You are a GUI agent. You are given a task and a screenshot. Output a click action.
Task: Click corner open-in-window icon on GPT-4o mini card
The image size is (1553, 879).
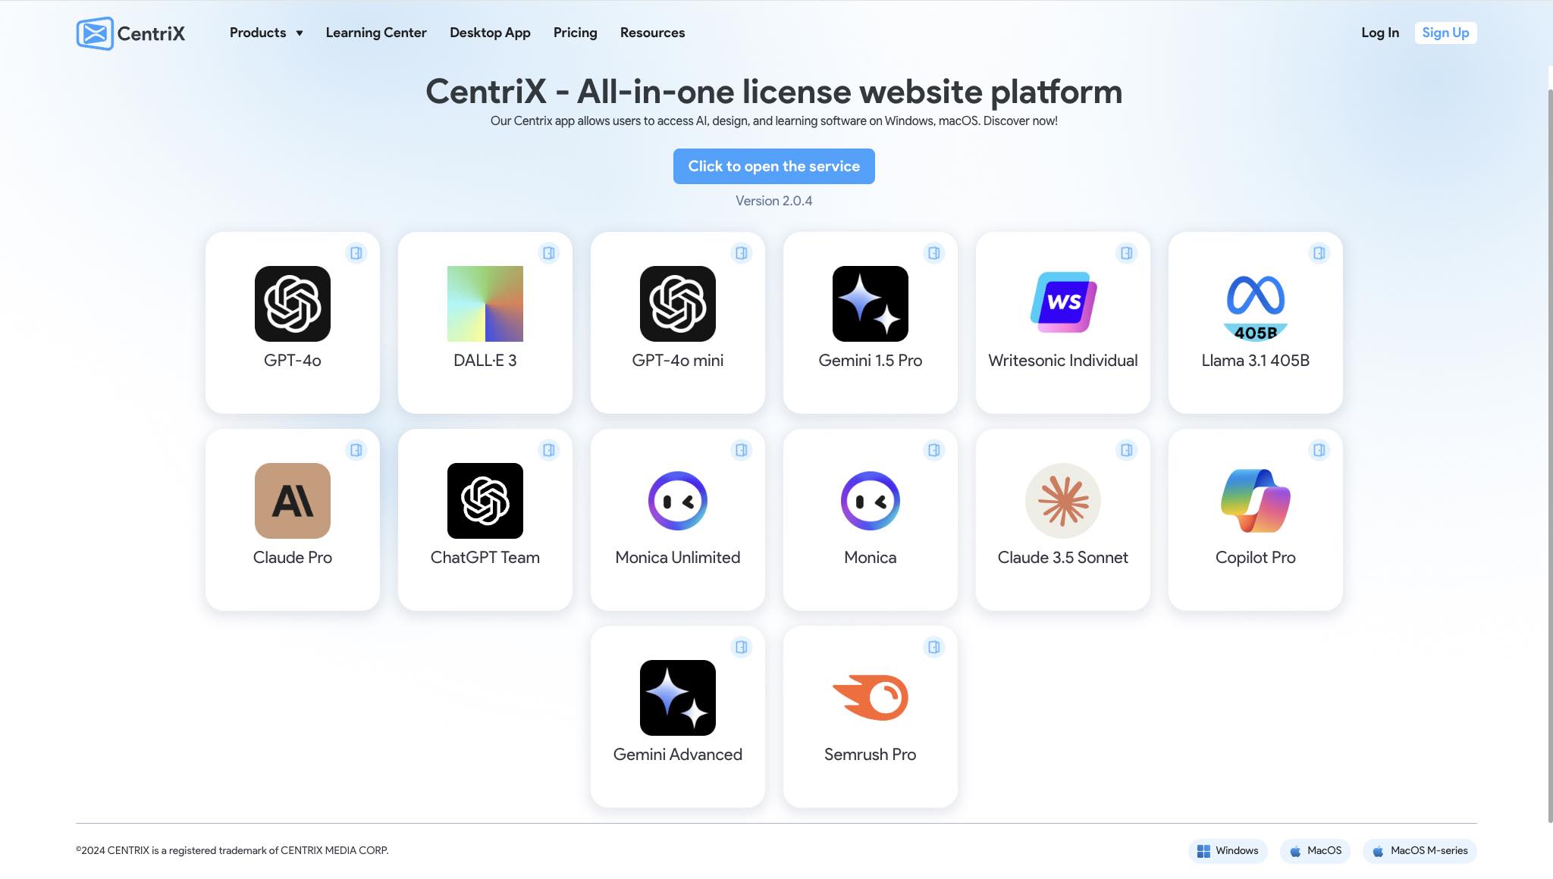pos(741,253)
